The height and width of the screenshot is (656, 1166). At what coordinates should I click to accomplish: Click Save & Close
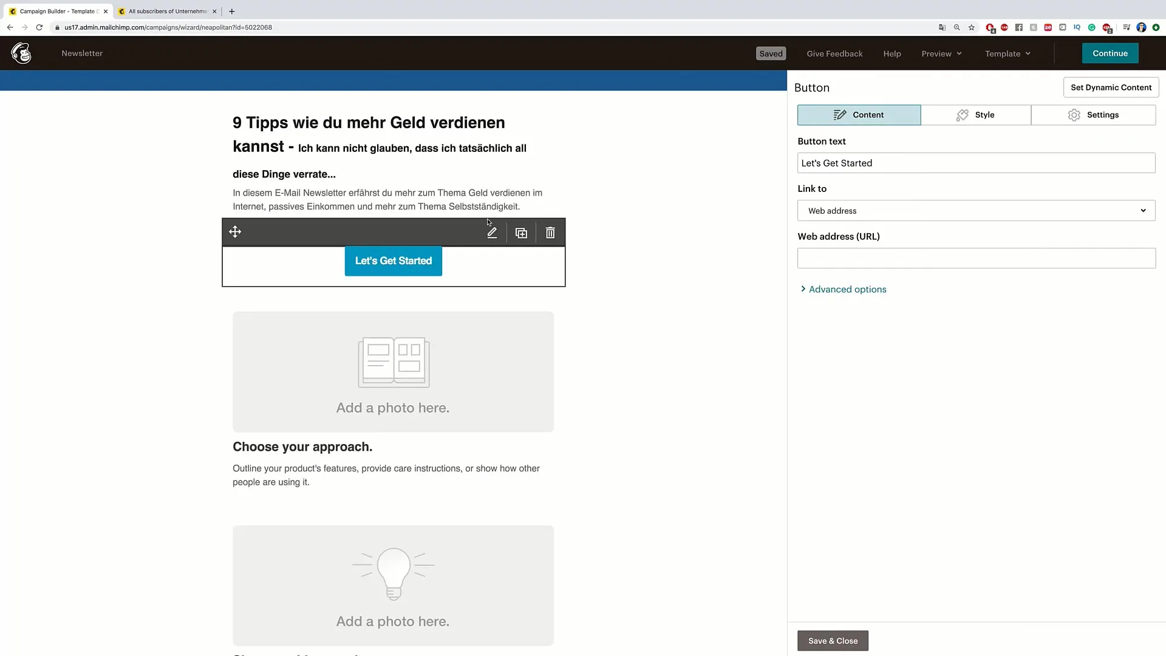[x=833, y=641]
